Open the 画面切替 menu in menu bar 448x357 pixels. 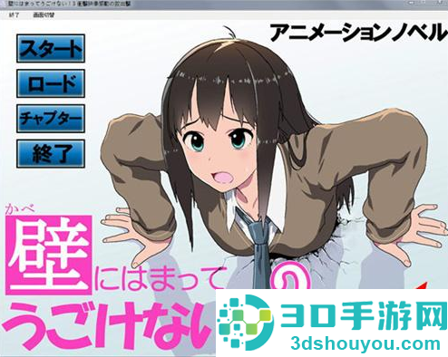pos(44,14)
